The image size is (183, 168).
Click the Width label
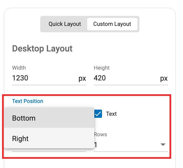click(19, 68)
